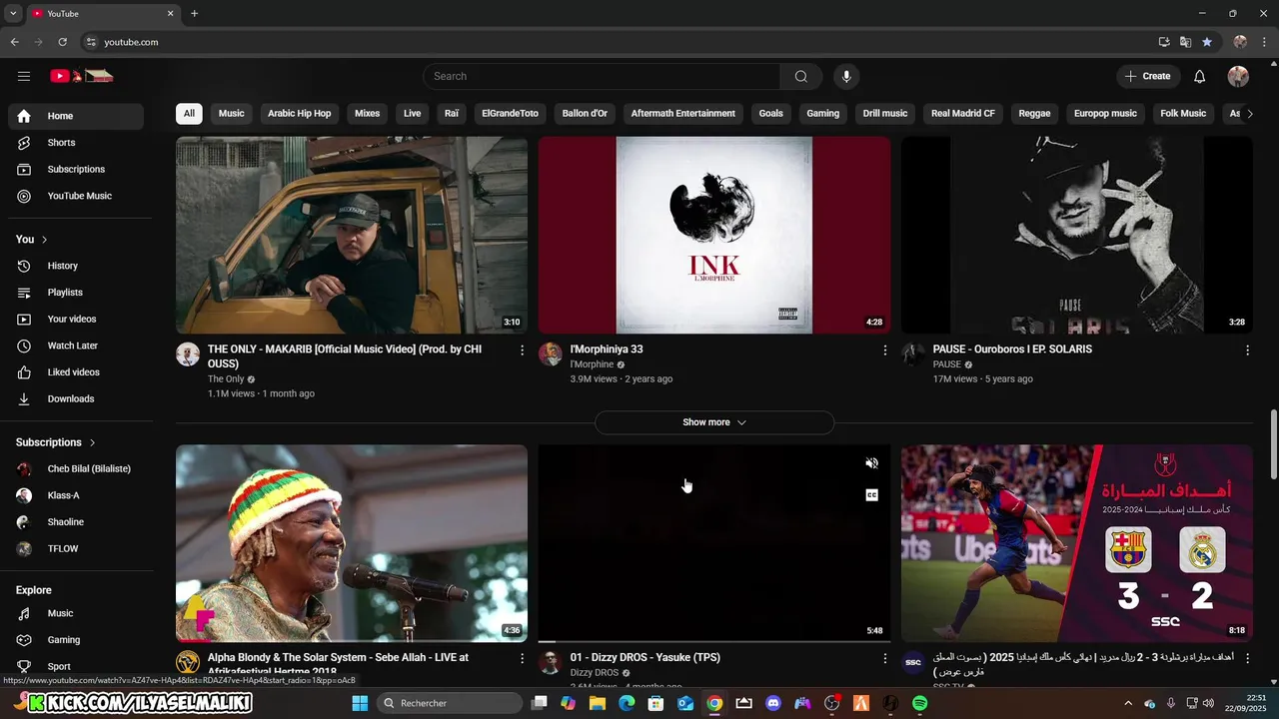Go to Home in the sidebar

point(76,116)
